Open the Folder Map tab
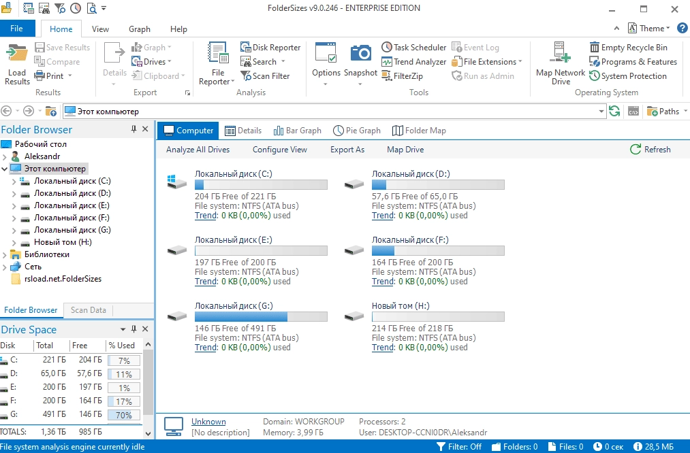The image size is (690, 453). click(x=419, y=131)
